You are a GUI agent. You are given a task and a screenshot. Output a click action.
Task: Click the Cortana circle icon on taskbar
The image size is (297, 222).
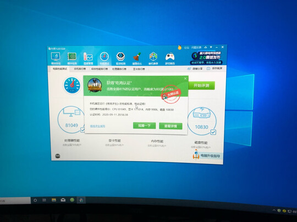pos(35,200)
